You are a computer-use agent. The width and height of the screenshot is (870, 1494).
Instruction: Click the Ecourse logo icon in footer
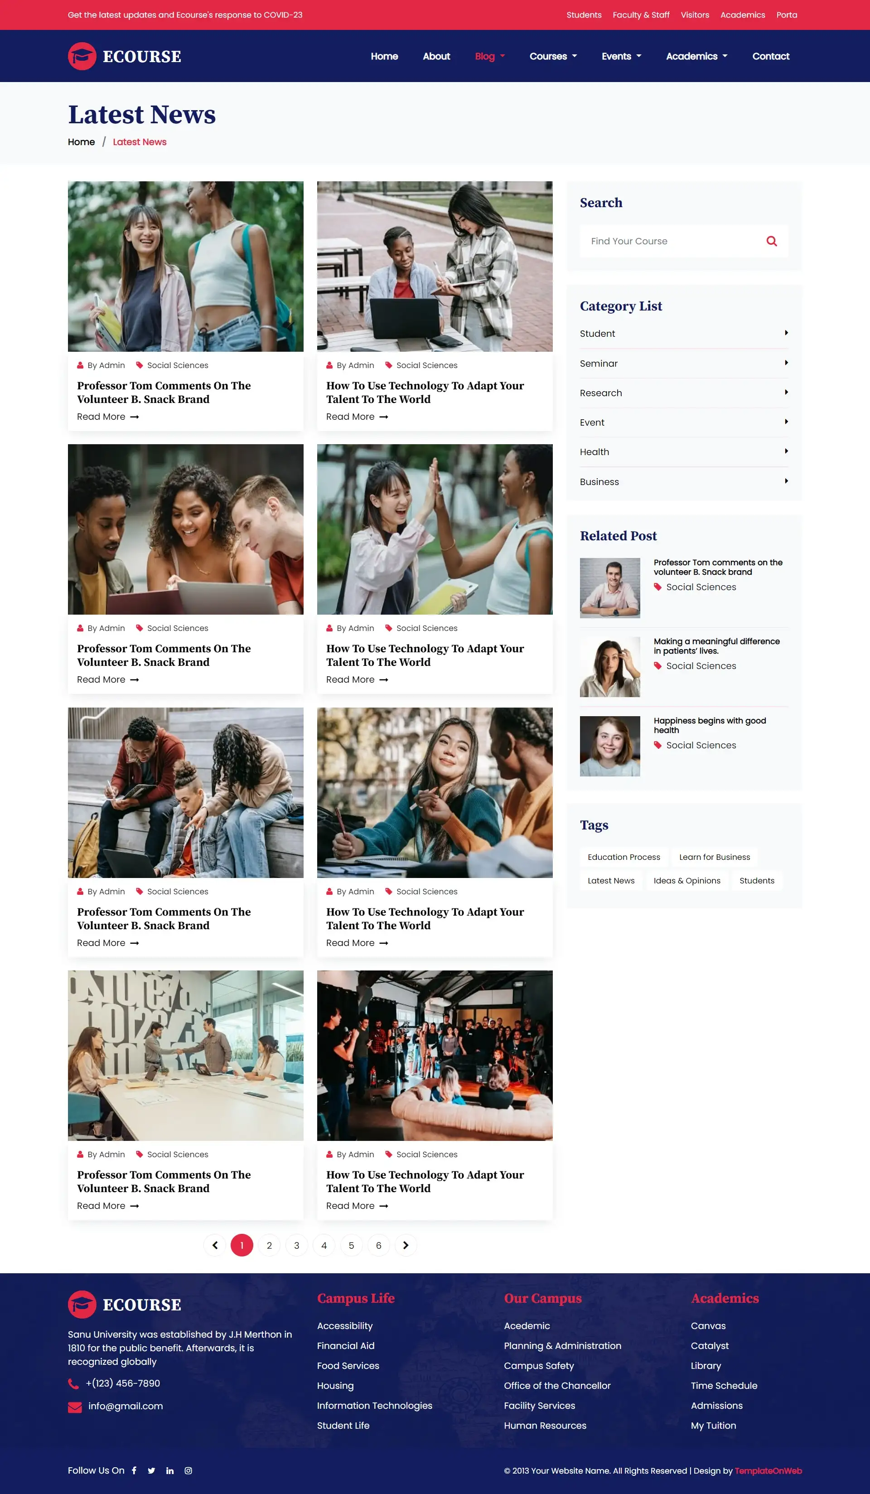(82, 1304)
